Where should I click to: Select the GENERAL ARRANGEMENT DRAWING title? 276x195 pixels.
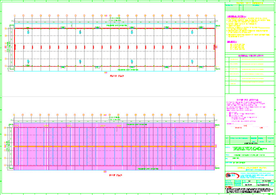[x=252, y=168]
